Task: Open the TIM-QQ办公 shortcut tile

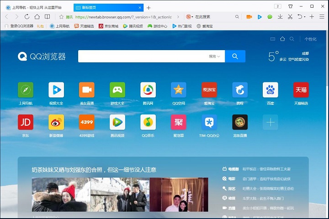Action: [x=209, y=122]
